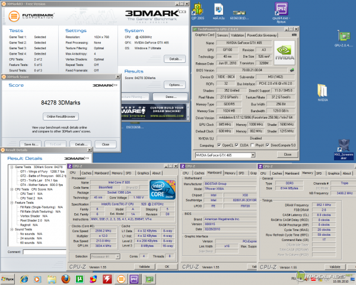Click Close in the 3DMark Score window
The height and width of the screenshot is (285, 356).
(x=106, y=144)
